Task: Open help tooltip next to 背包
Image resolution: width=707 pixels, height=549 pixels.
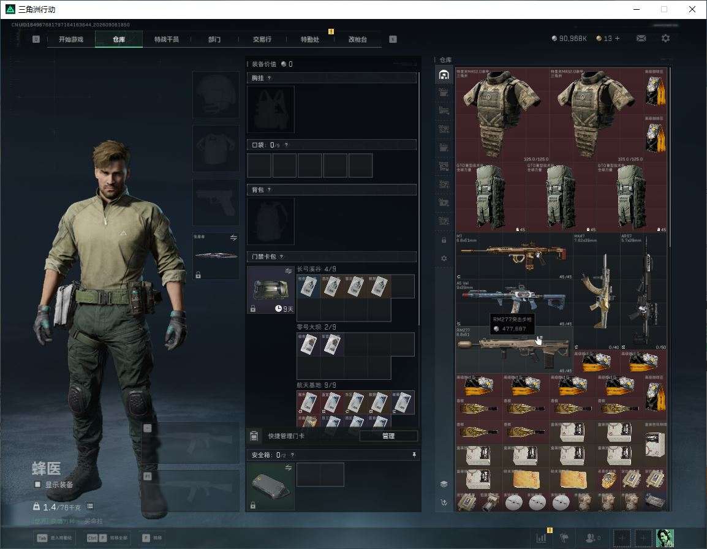Action: 269,189
